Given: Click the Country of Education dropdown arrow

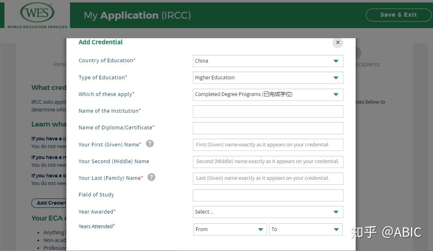Looking at the screenshot, I should pyautogui.click(x=336, y=61).
